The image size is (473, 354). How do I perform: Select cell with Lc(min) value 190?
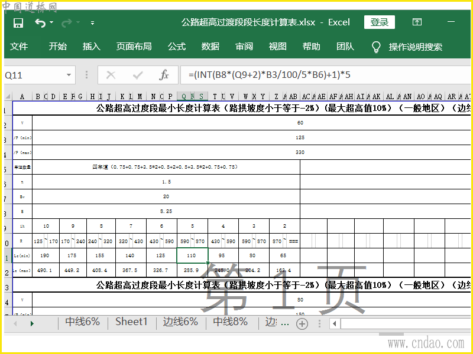coord(46,255)
